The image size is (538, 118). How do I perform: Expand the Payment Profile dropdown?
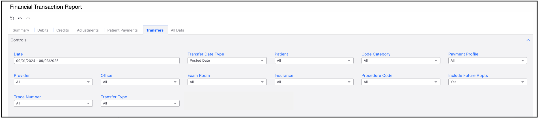click(487, 61)
